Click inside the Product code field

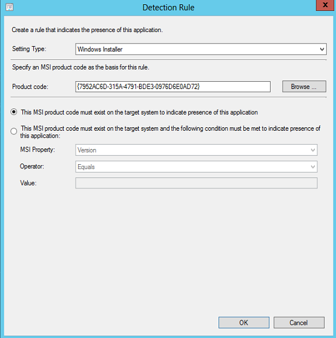tap(173, 87)
